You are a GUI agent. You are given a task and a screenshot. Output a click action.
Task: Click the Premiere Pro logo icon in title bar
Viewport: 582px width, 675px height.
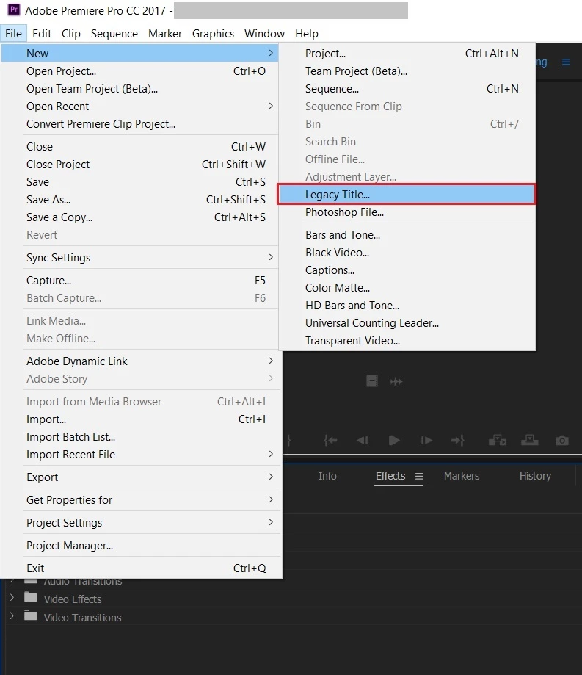[14, 10]
